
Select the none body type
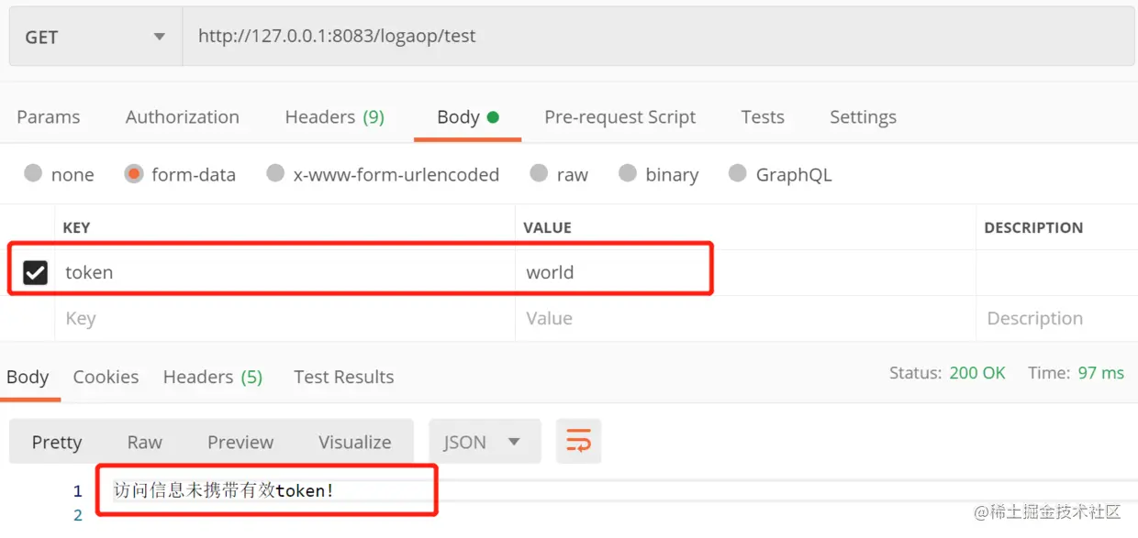(33, 173)
